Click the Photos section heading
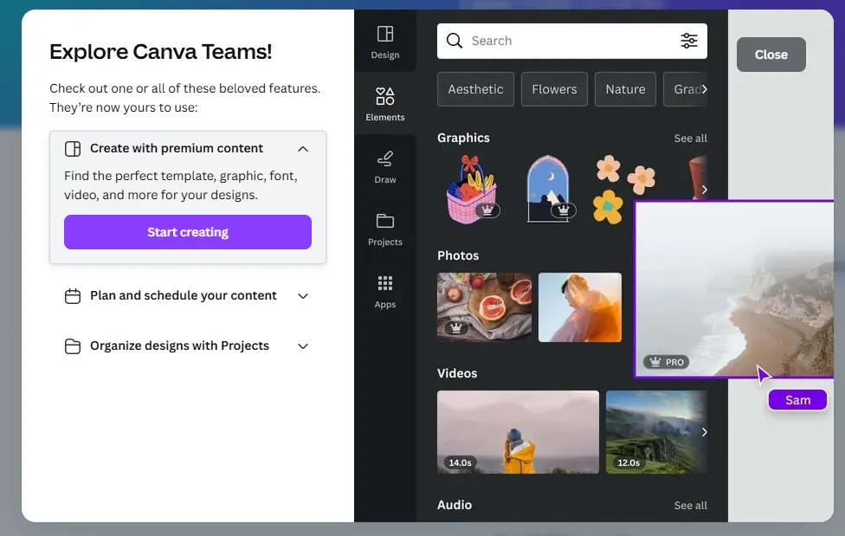The image size is (845, 536). (x=458, y=255)
